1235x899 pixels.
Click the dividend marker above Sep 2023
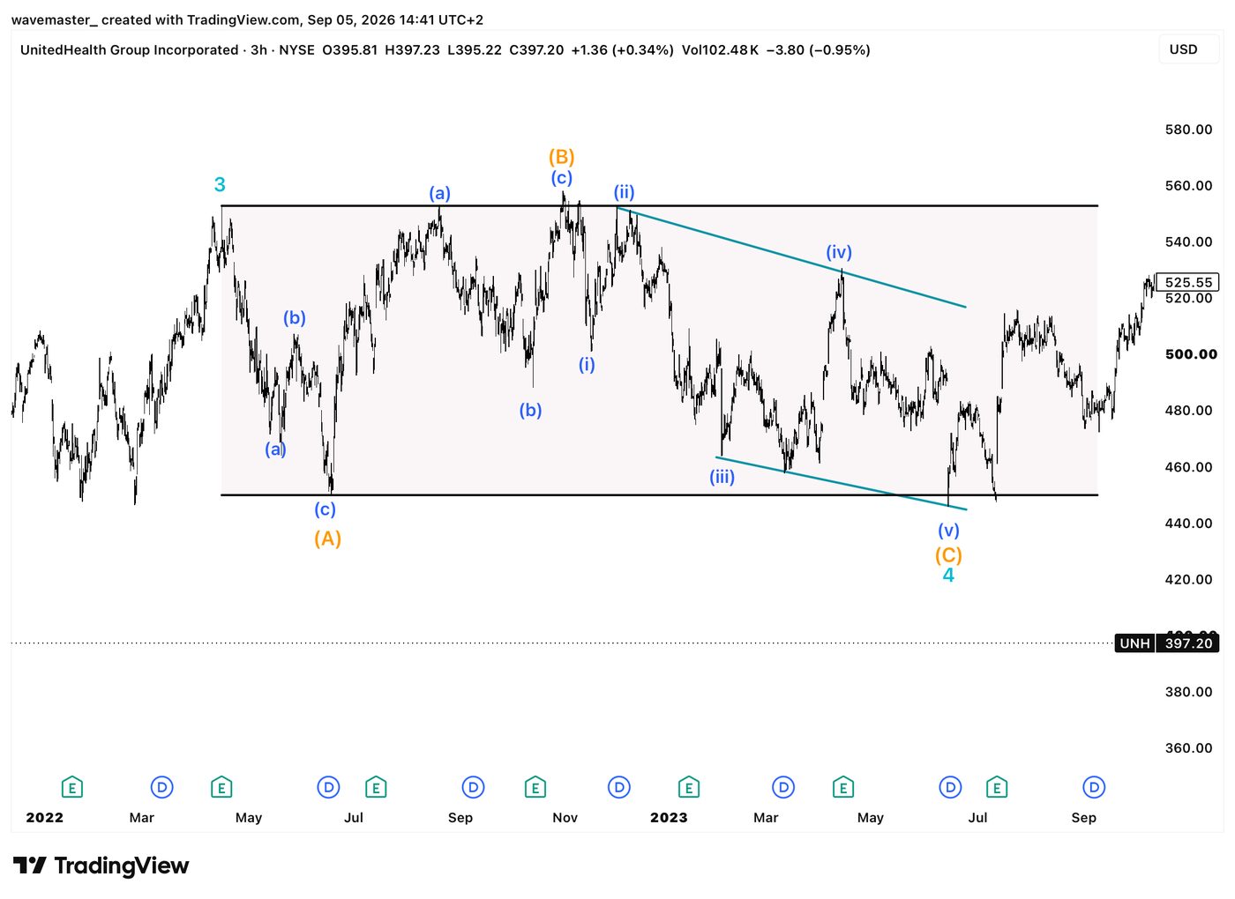tap(1094, 787)
